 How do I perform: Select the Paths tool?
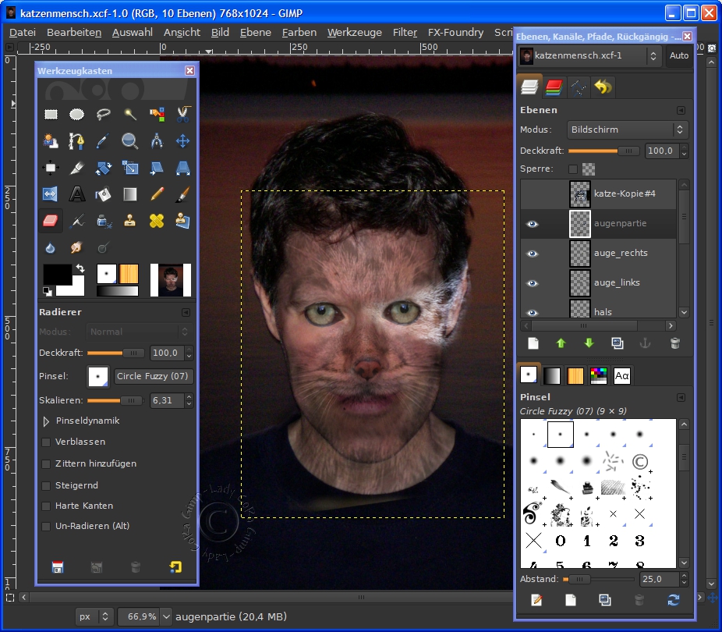pos(77,141)
